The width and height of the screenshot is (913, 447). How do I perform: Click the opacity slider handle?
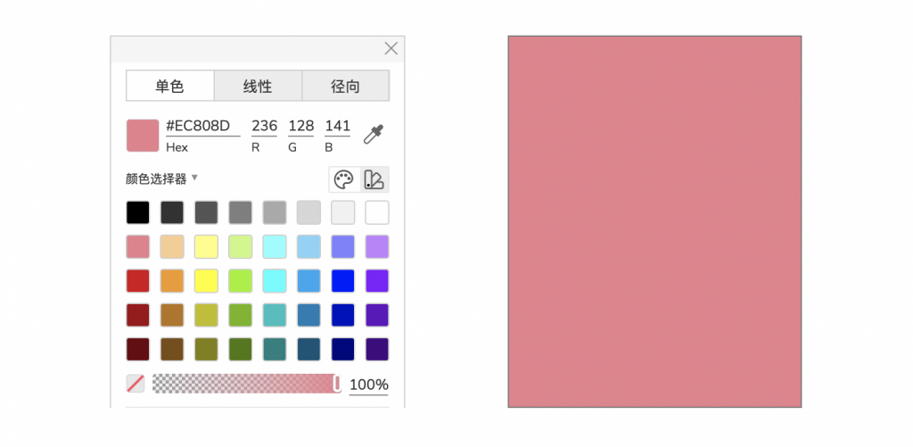(x=337, y=384)
